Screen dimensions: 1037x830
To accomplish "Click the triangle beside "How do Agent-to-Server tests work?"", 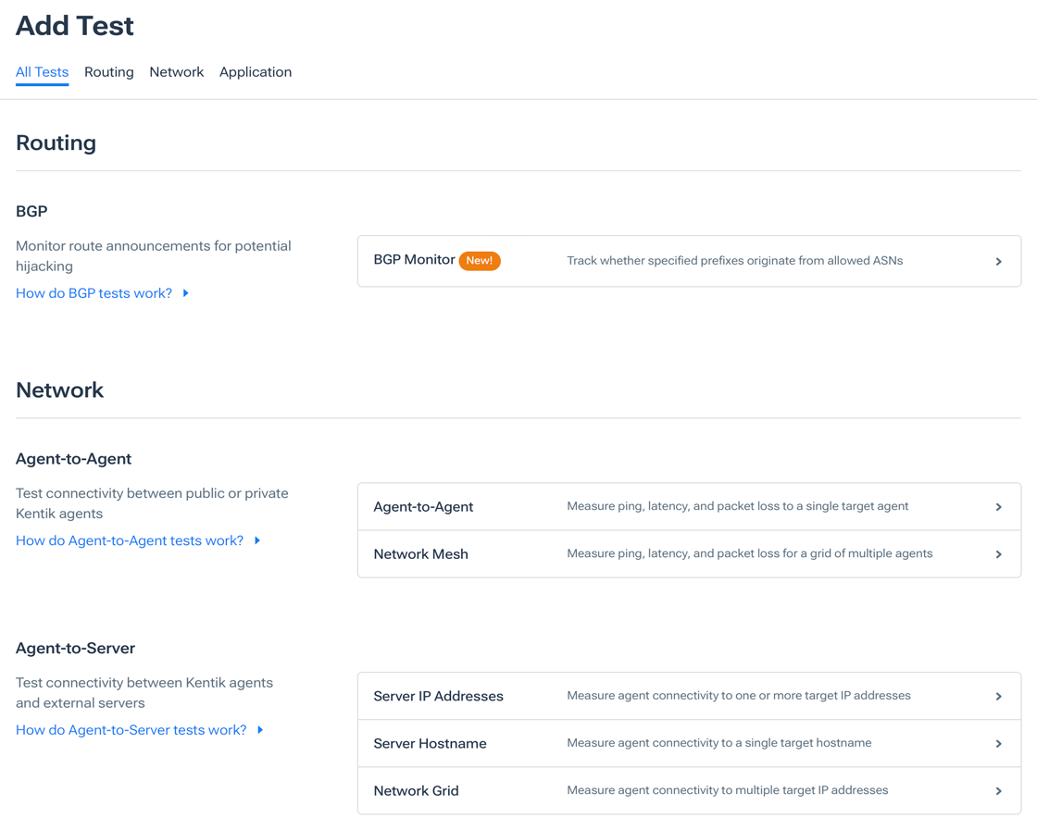I will tap(260, 730).
